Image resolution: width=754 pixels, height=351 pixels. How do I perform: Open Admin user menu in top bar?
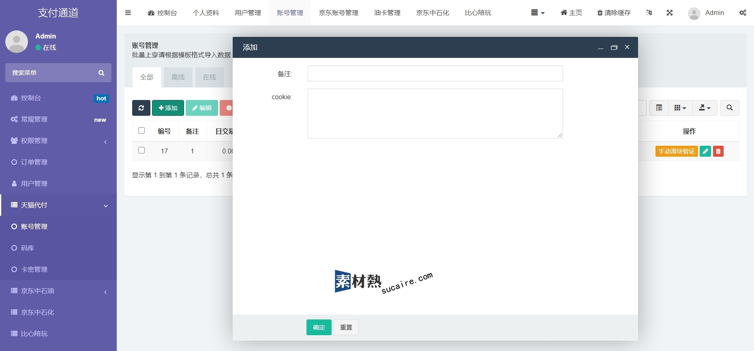pyautogui.click(x=706, y=13)
